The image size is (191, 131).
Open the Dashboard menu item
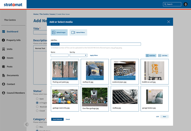pos(12,32)
